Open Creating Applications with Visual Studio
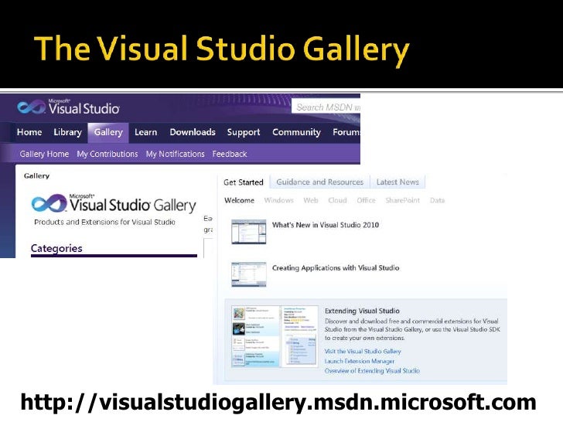 [x=336, y=267]
